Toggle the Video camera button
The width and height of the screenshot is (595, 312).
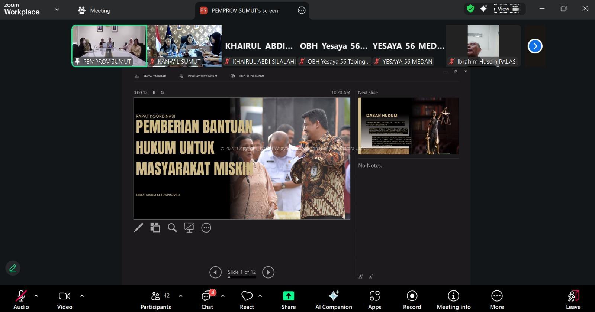point(64,300)
